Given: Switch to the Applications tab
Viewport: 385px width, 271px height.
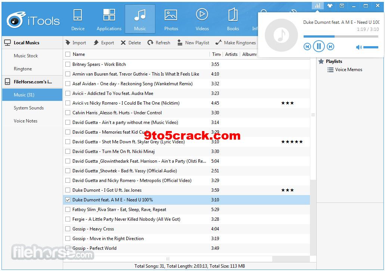Looking at the screenshot, I should click(109, 19).
